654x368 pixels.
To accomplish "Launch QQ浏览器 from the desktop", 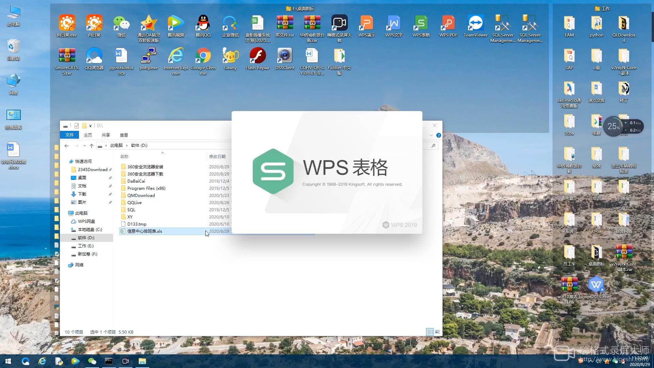I will point(94,59).
